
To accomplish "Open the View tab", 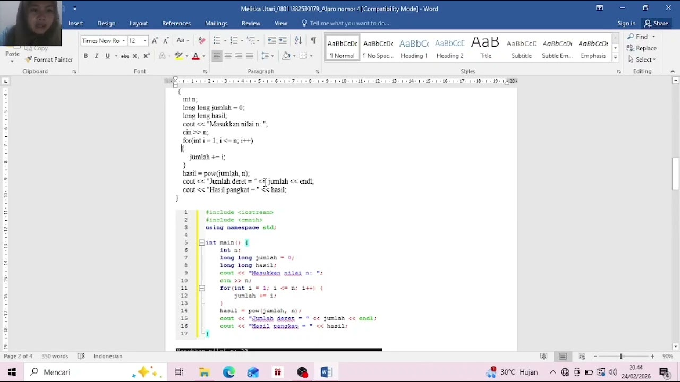I will click(x=281, y=23).
